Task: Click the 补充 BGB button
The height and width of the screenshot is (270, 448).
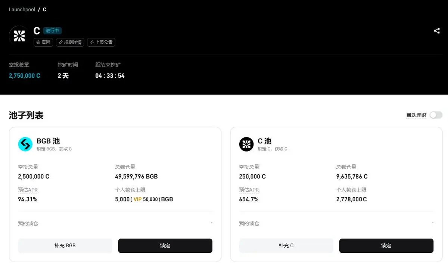Action: pyautogui.click(x=65, y=246)
